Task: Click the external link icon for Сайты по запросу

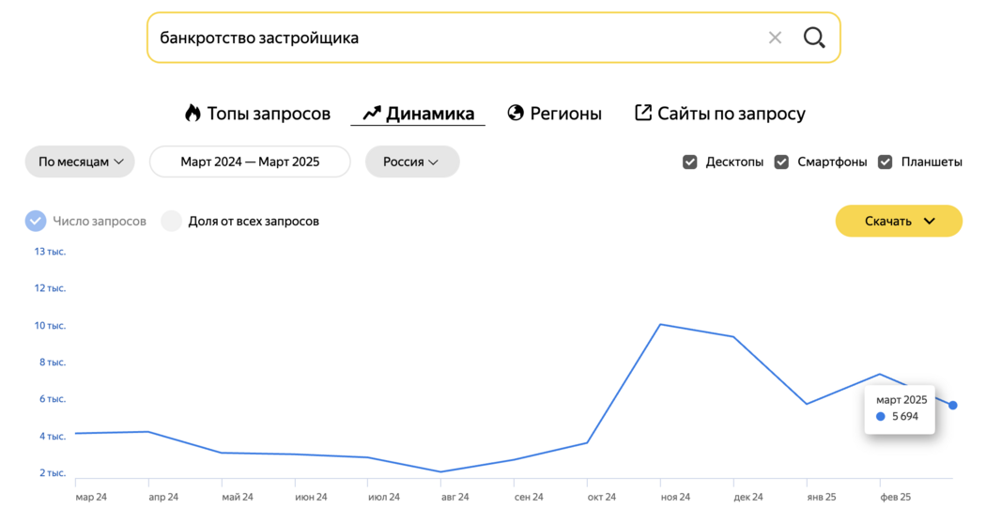Action: [x=642, y=113]
